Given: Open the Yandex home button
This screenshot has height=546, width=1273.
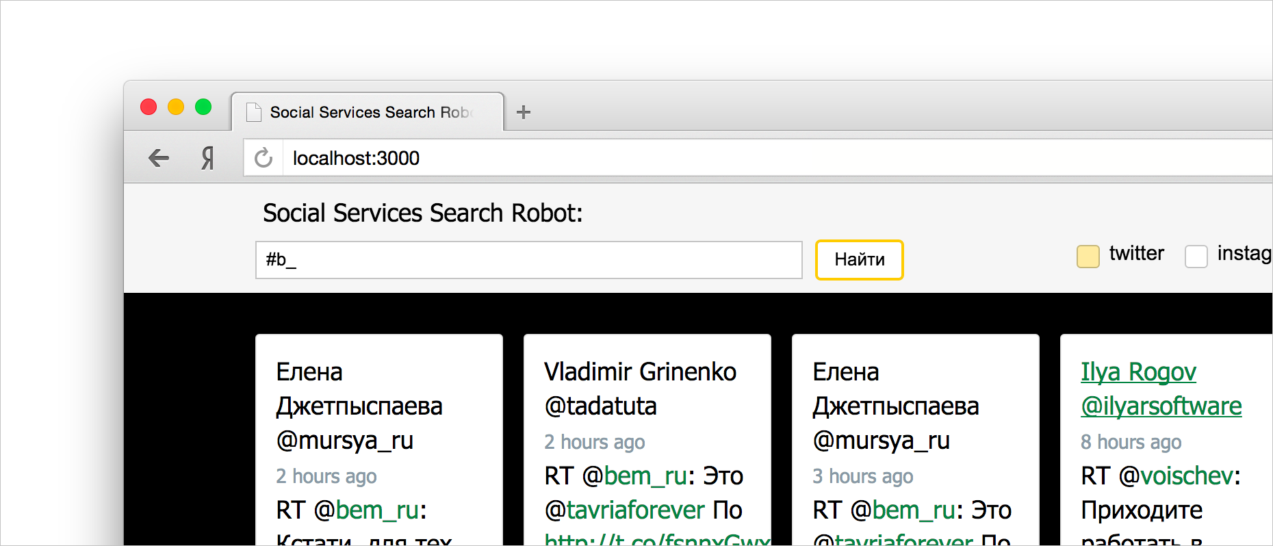Looking at the screenshot, I should [208, 158].
